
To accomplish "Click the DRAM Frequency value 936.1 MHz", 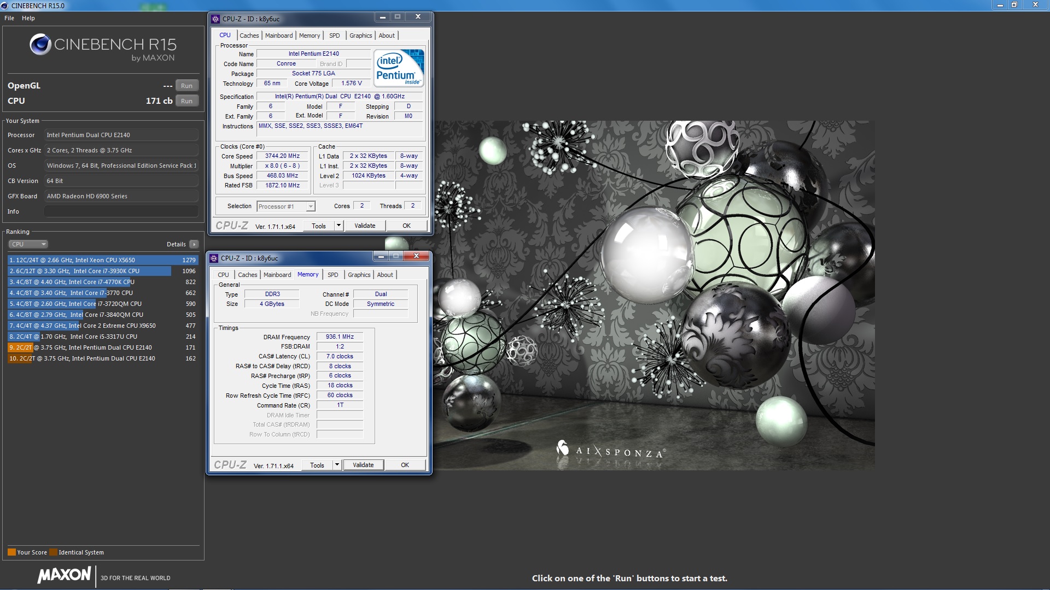I will 340,337.
